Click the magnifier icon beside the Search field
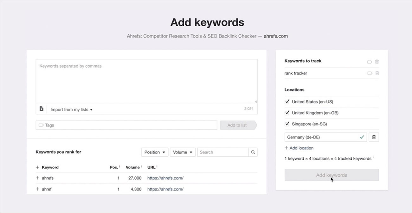Image resolution: width=412 pixels, height=213 pixels. tap(253, 152)
